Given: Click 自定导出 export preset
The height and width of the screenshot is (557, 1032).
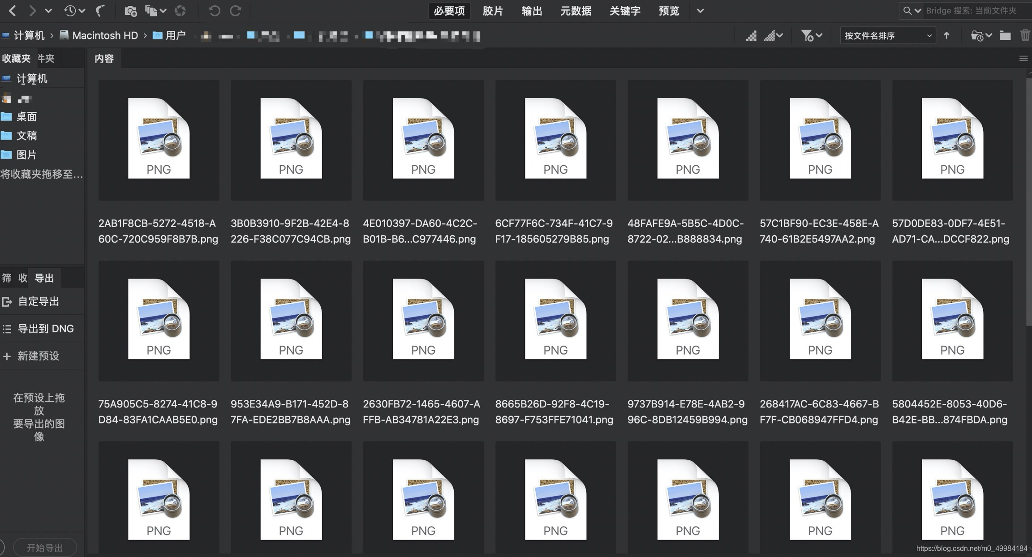Looking at the screenshot, I should coord(38,301).
